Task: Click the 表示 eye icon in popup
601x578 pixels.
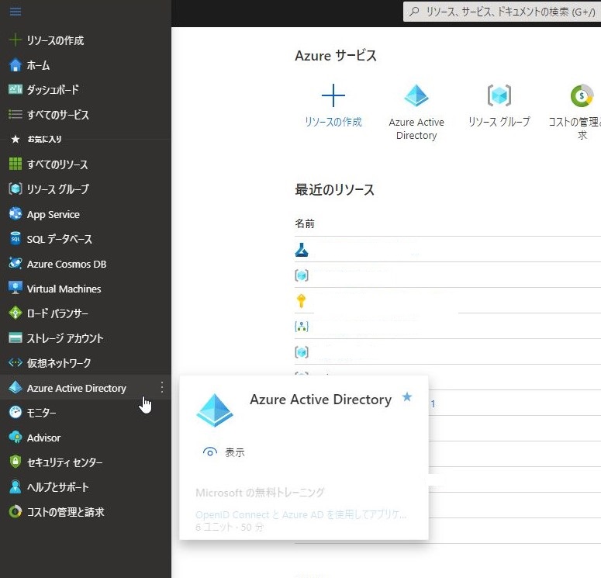Action: pos(210,452)
